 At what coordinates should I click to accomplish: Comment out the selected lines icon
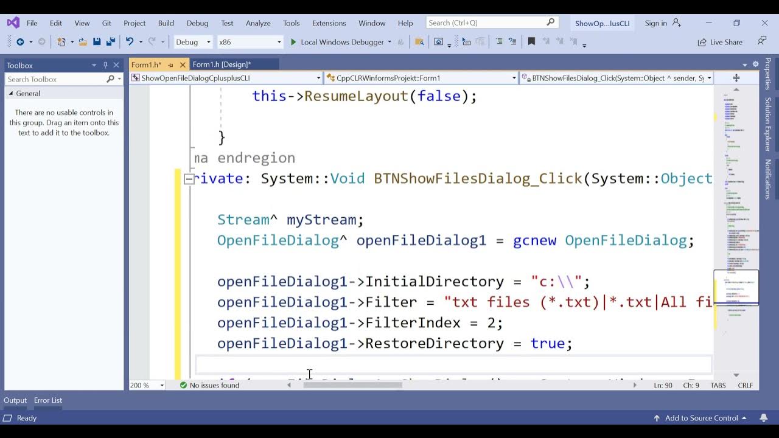pos(499,42)
